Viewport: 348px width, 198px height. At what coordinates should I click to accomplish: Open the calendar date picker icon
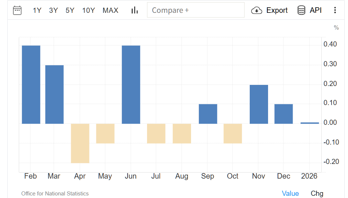point(17,10)
